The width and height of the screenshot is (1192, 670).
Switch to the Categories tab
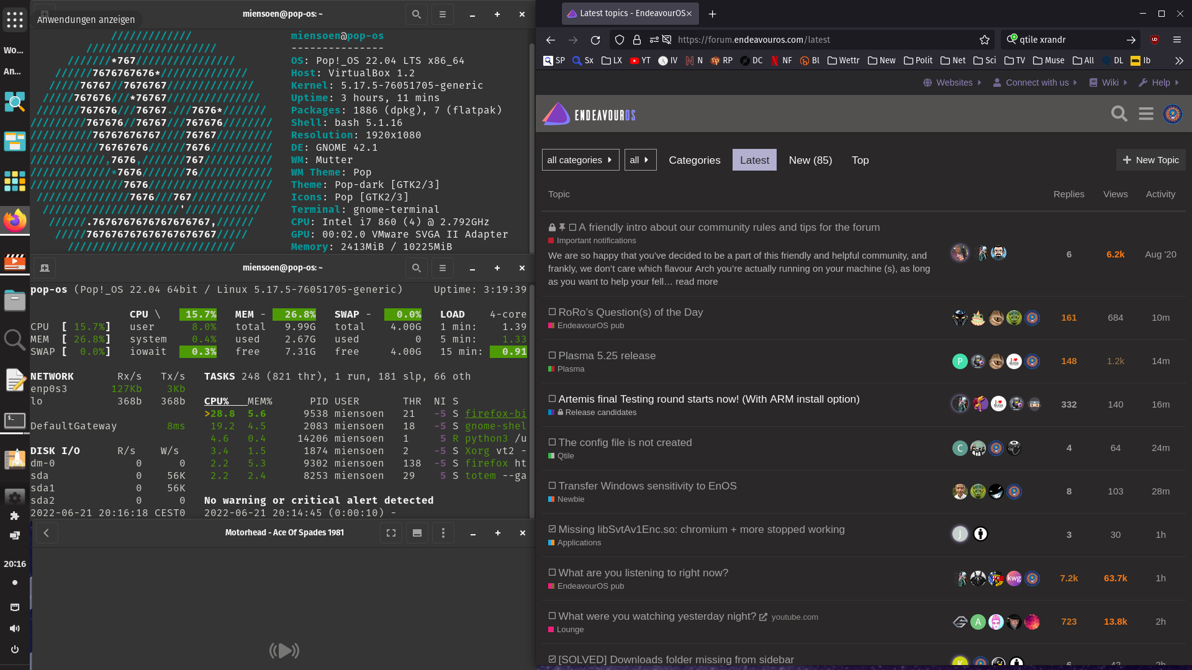(x=695, y=160)
